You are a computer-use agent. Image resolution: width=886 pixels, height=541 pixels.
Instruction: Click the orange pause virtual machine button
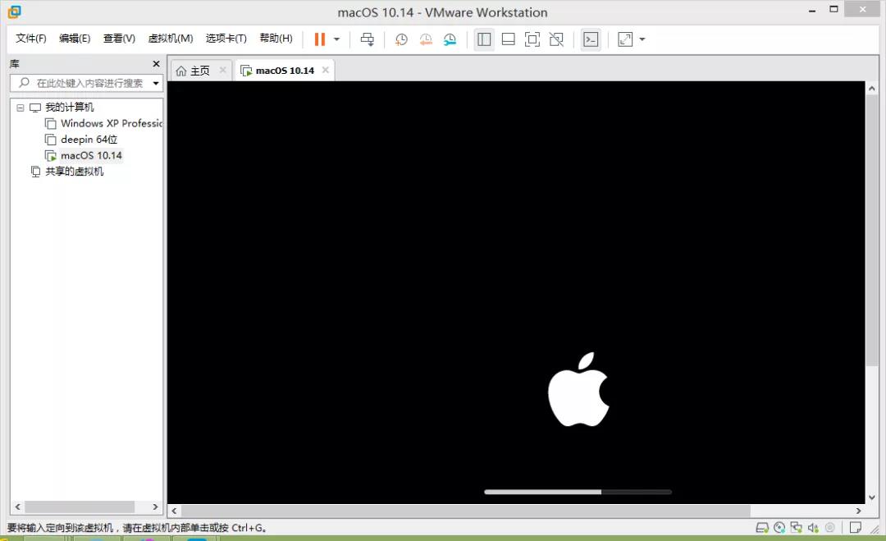point(319,39)
